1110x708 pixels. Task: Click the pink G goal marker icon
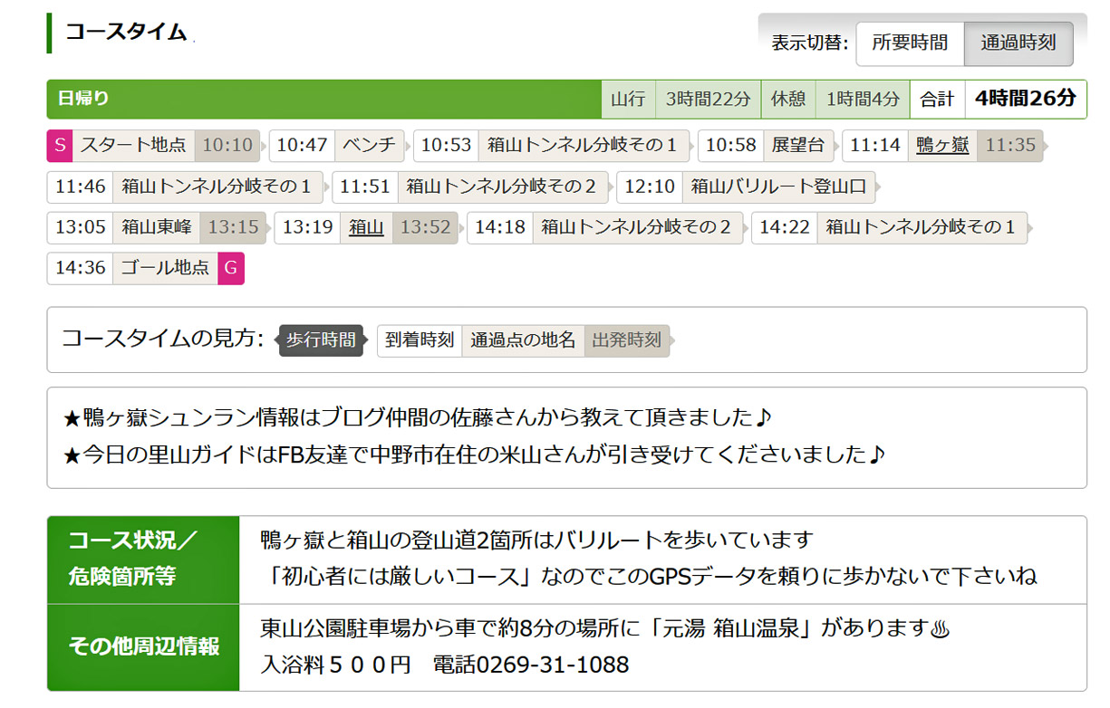[231, 268]
